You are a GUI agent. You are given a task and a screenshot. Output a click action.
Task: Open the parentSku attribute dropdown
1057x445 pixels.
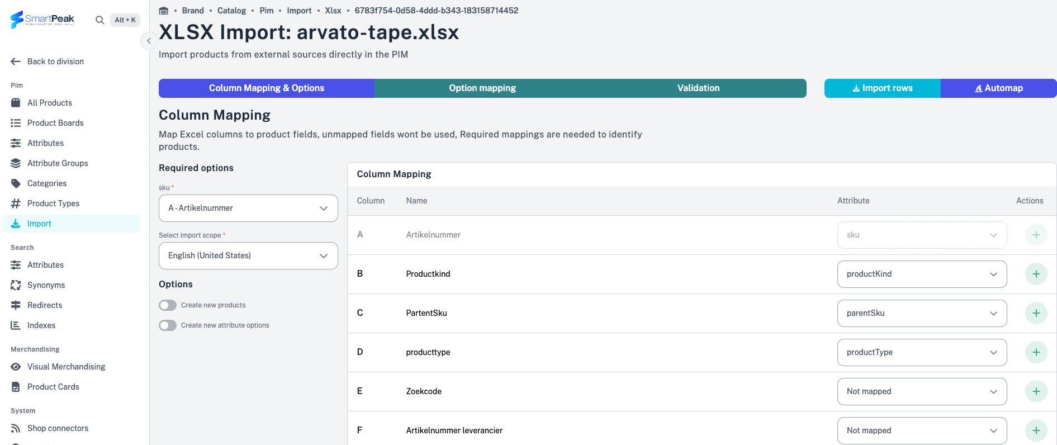[x=922, y=313]
